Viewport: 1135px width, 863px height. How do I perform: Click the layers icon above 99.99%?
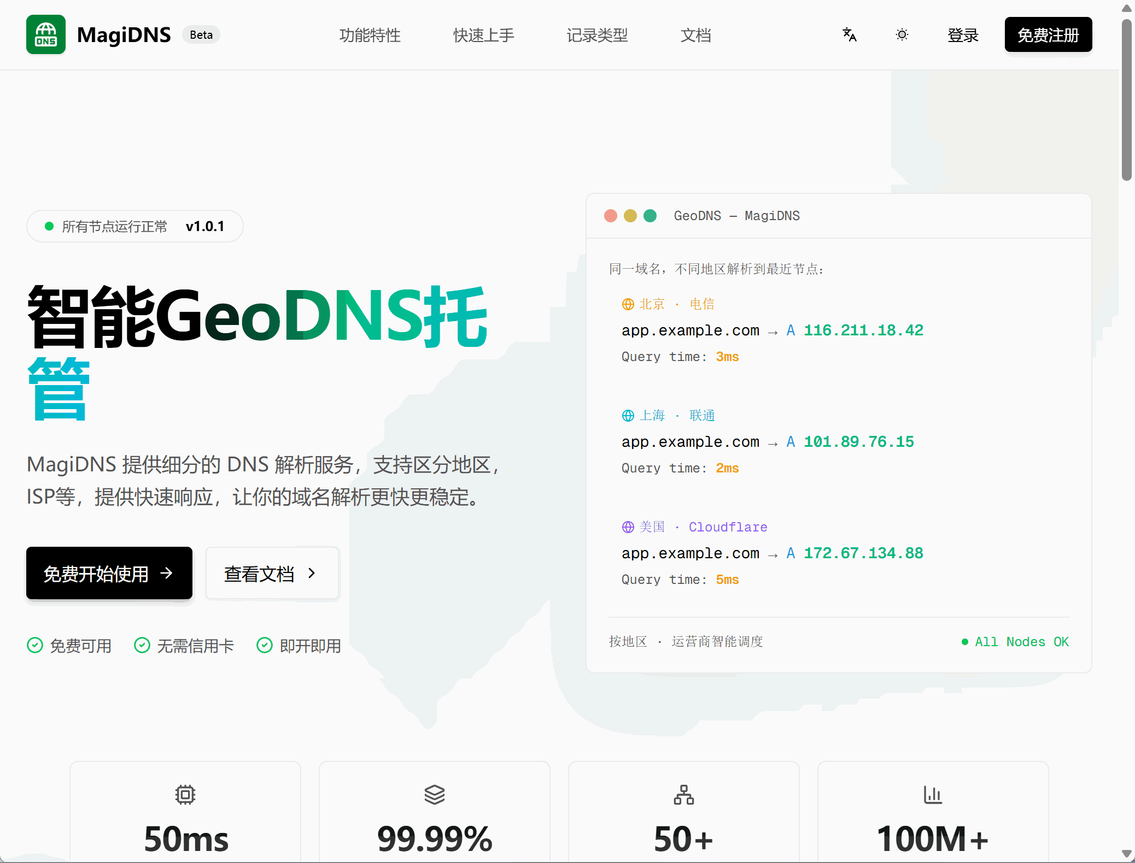(x=435, y=794)
